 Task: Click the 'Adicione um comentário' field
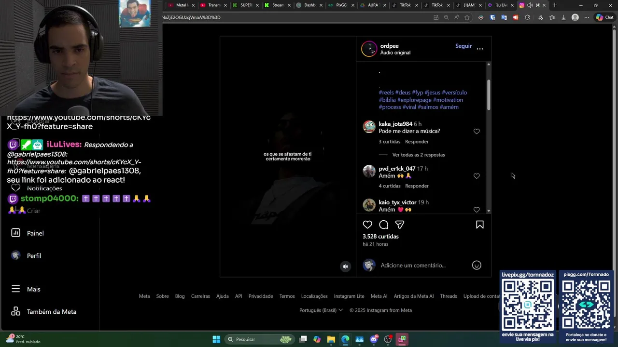tap(424, 265)
